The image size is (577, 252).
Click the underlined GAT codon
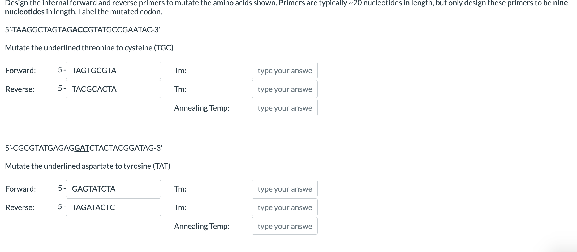82,148
